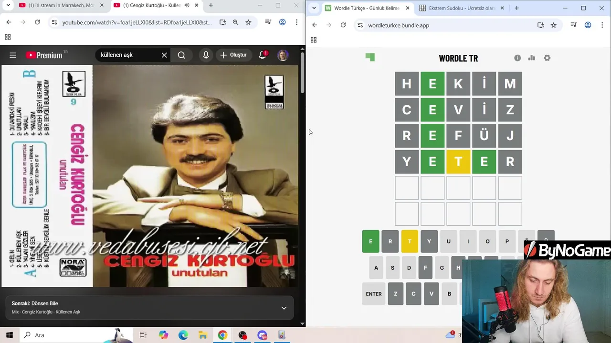Viewport: 611px width, 343px height.
Task: Open YouTube account avatar menu
Action: pos(283,55)
